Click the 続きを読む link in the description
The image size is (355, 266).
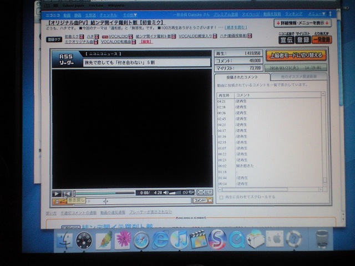(235, 27)
